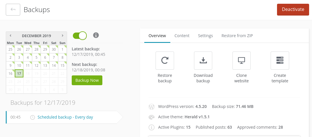Click the WordPress logo icon

pos(152,106)
